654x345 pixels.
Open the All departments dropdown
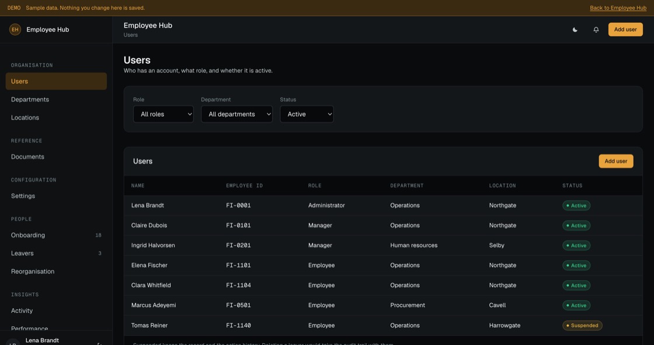[236, 114]
